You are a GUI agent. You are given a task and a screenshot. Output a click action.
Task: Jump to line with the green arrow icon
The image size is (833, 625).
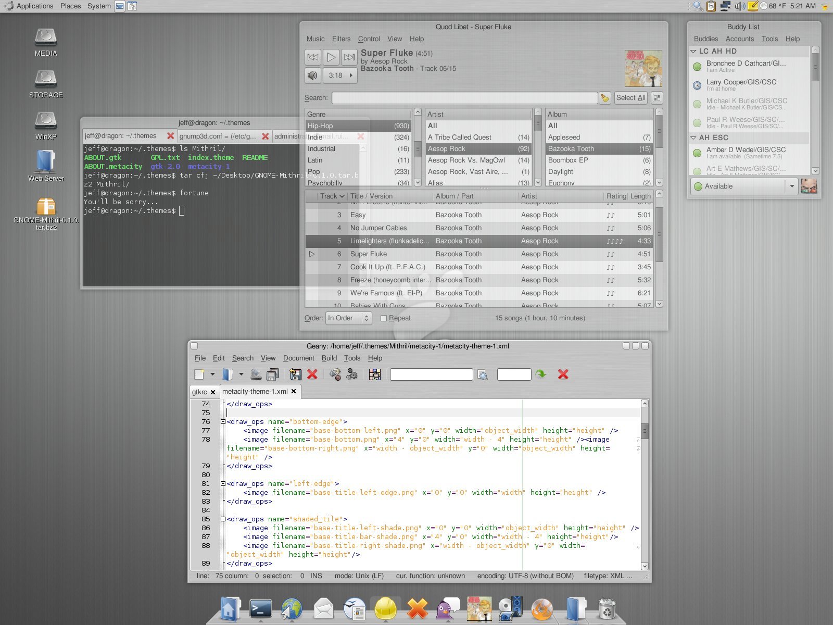pyautogui.click(x=541, y=374)
